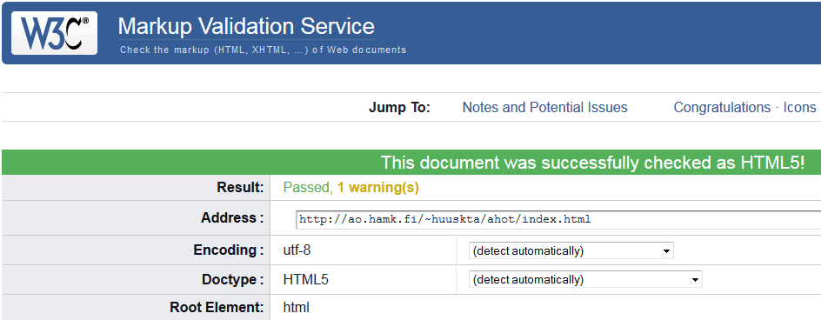Click the W3C logo
Image resolution: width=821 pixels, height=320 pixels.
click(54, 32)
